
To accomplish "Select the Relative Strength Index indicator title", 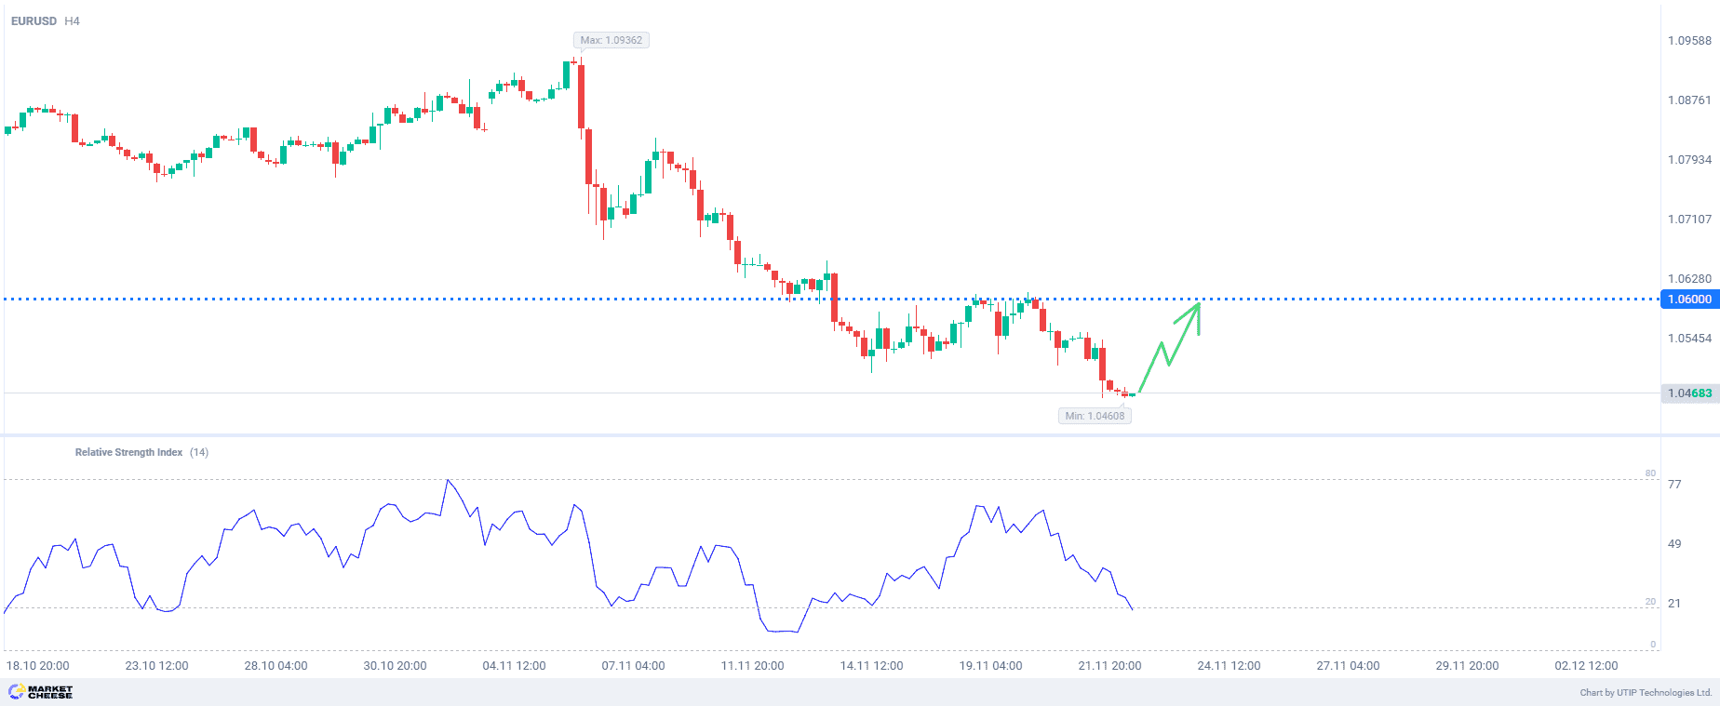I will [128, 452].
